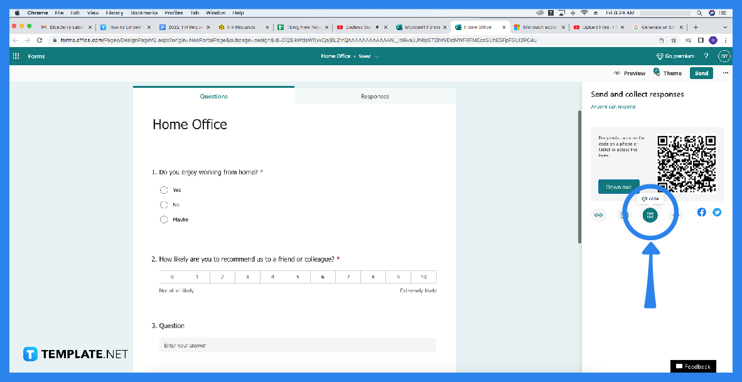The width and height of the screenshot is (742, 382).
Task: Click the page vertical scrollbar
Action: [x=579, y=178]
